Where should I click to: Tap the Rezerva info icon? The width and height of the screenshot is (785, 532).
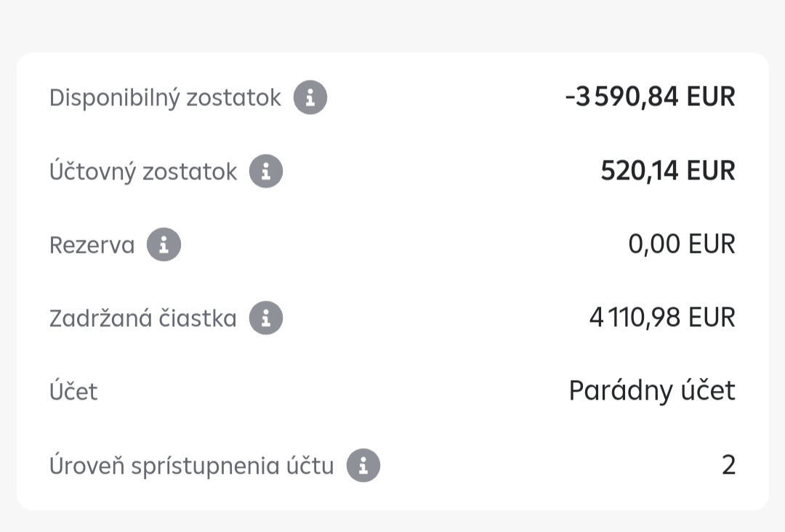(164, 245)
